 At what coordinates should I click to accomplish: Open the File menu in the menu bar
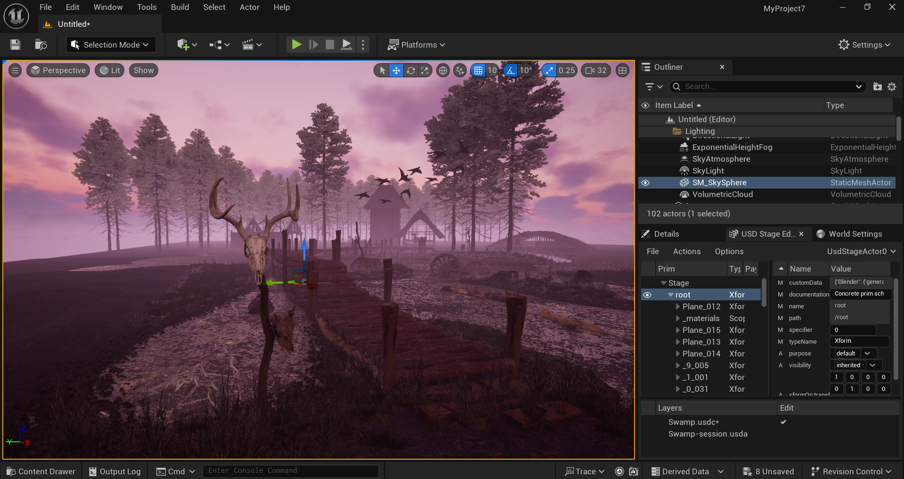(x=46, y=7)
